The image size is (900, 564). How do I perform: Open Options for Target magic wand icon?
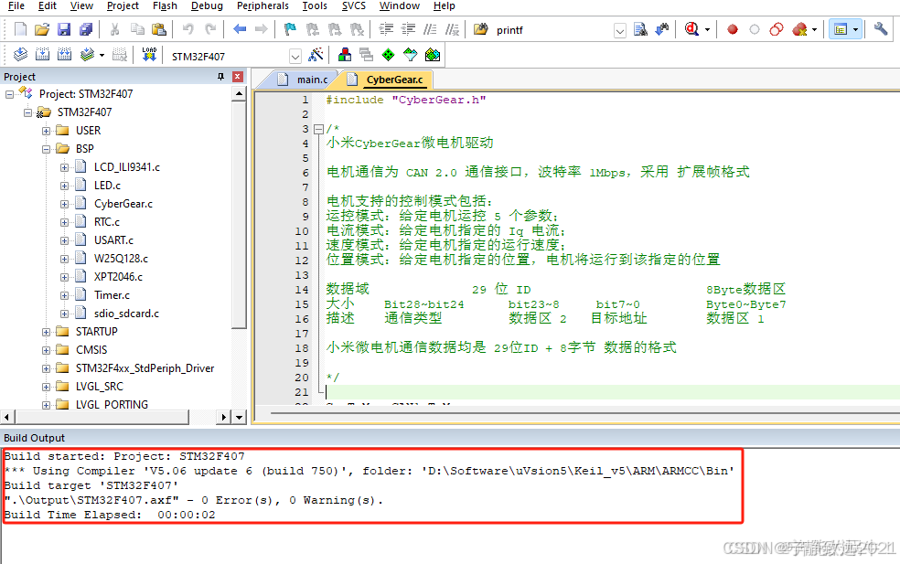point(316,55)
